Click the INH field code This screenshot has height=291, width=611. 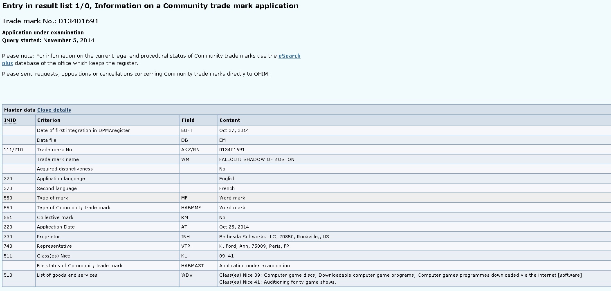[x=185, y=237]
